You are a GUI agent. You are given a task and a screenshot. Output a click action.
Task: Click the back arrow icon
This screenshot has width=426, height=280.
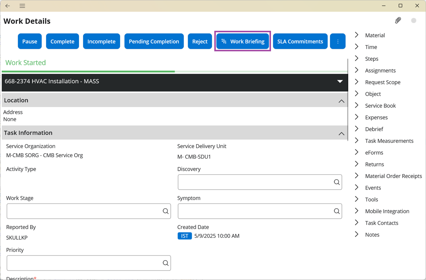click(x=8, y=6)
